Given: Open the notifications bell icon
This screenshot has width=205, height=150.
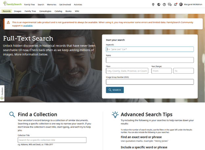Looking at the screenshot, I should (175, 5).
